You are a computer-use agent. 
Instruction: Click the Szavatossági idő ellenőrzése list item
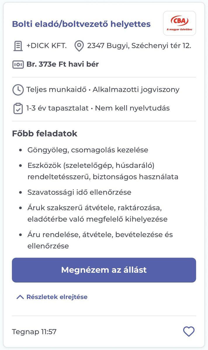click(79, 192)
